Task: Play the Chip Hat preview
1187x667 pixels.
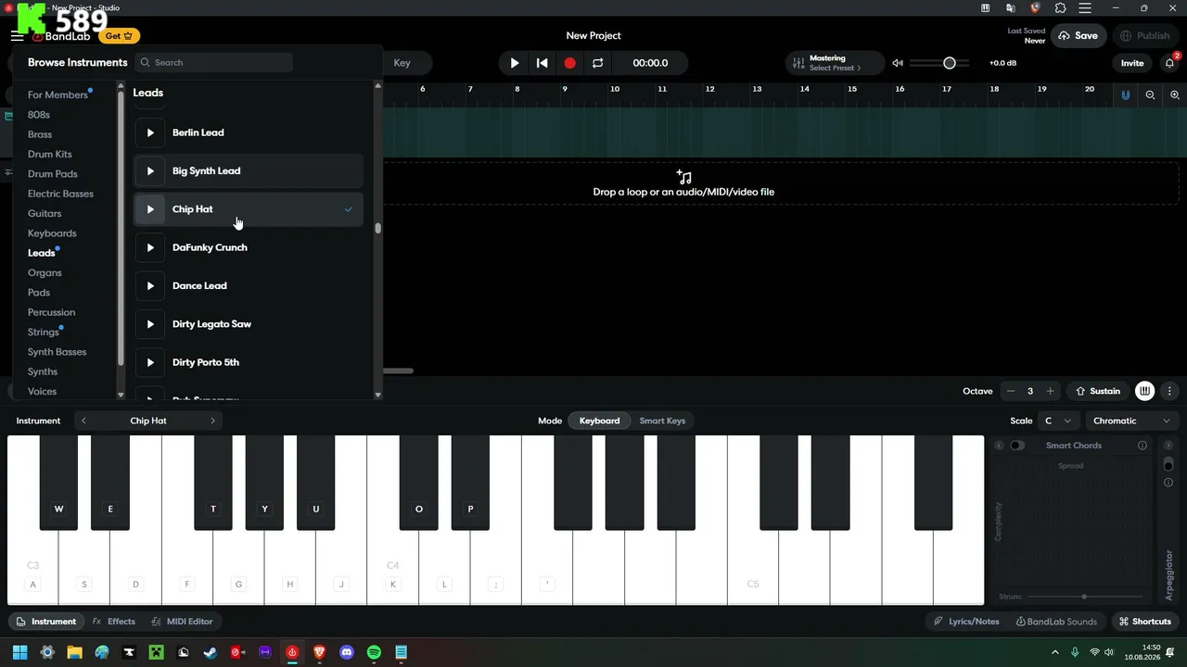Action: [150, 209]
